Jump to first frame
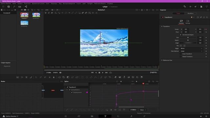Viewport: 210px width, 118px height. click(x=92, y=72)
